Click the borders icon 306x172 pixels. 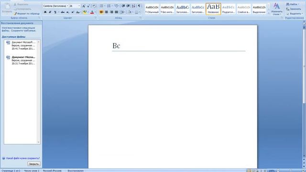pyautogui.click(x=136, y=12)
